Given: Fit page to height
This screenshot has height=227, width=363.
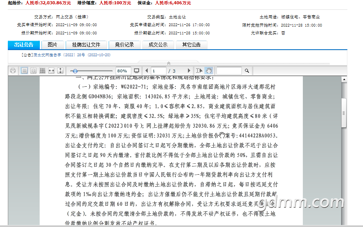Looking at the screenshot, I should click(60, 71).
